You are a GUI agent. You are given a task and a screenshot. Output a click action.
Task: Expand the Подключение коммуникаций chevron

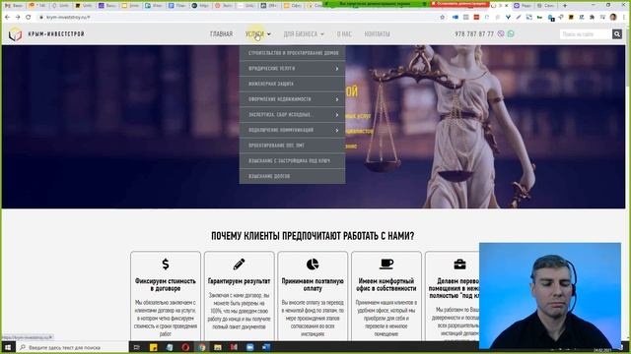click(x=337, y=130)
